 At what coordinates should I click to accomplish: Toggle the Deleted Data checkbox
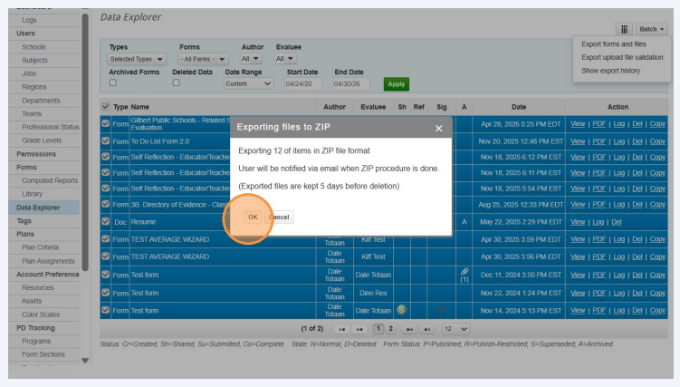click(176, 82)
